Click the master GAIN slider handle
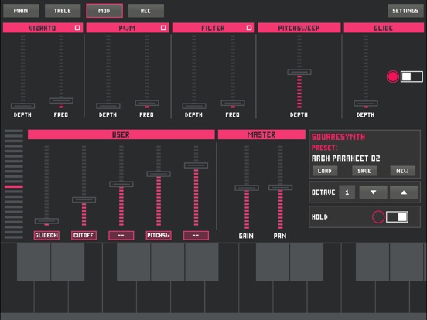 click(x=247, y=188)
